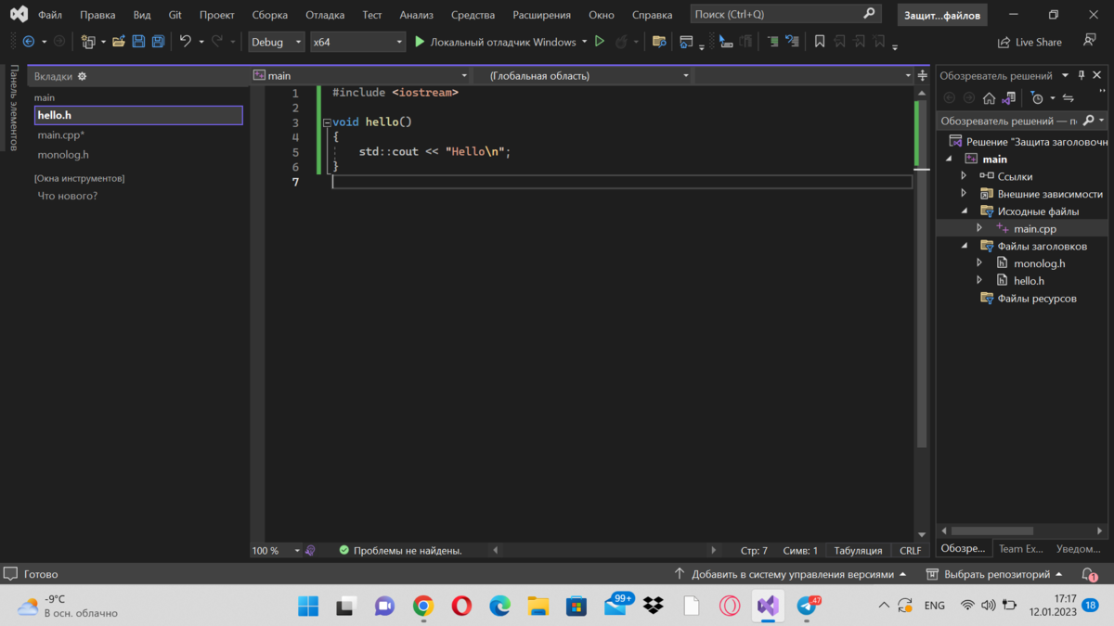Viewport: 1114px width, 626px height.
Task: Click the Windows Start button
Action: pos(308,606)
